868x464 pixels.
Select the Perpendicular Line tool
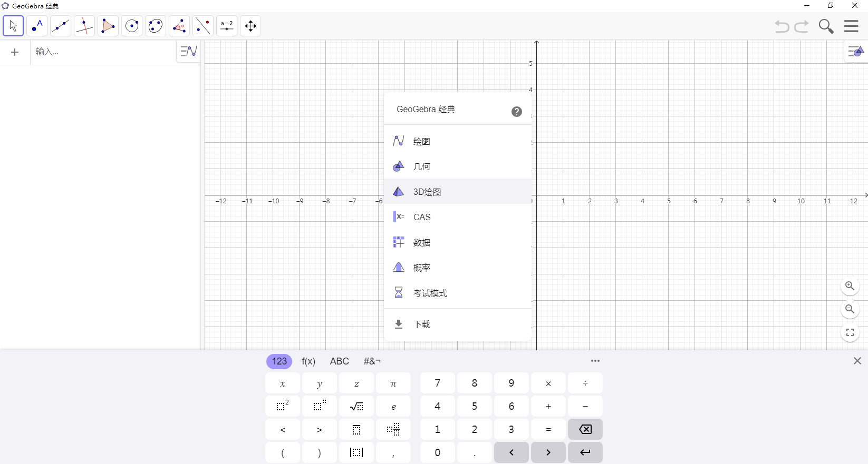coord(84,26)
